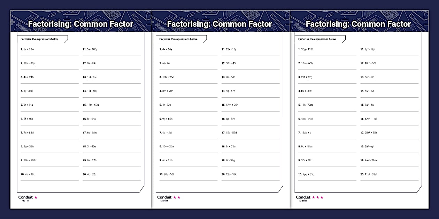Click the title banner of the rightmost worksheet
Image resolution: width=439 pixels, height=219 pixels.
click(x=358, y=24)
